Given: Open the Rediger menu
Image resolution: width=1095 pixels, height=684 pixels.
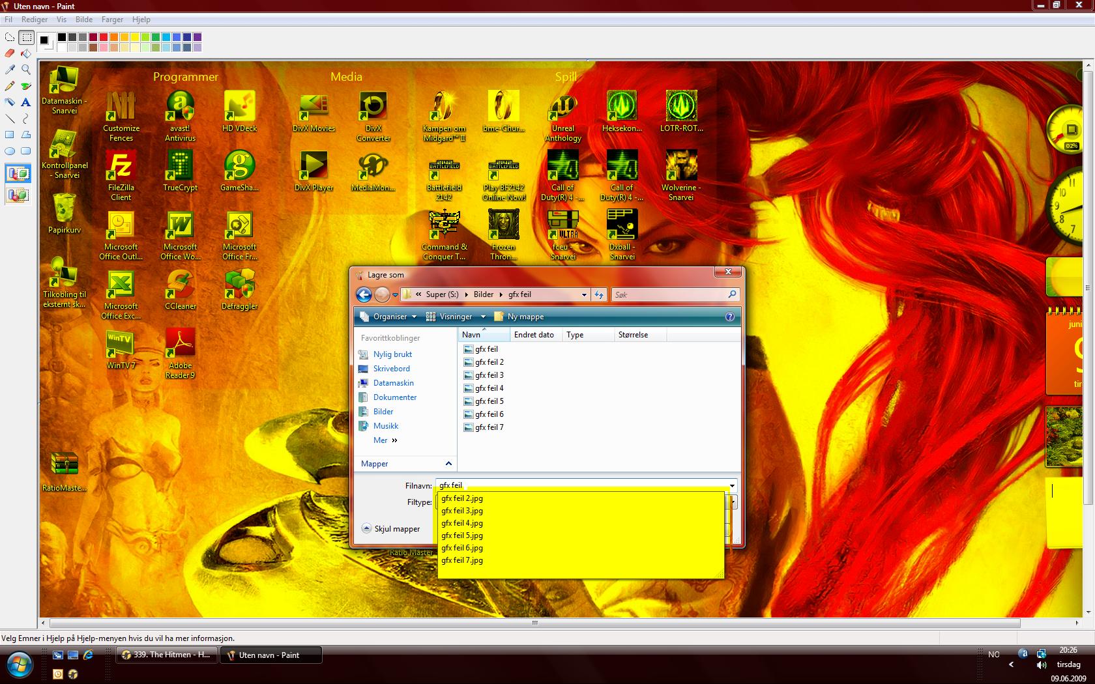Looking at the screenshot, I should click(35, 20).
